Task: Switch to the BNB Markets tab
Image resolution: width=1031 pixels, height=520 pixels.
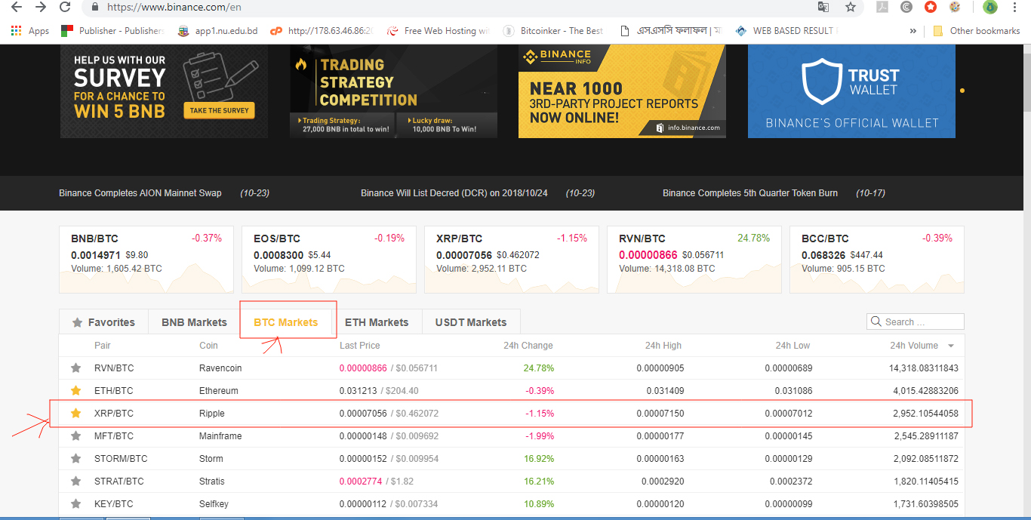Action: pos(194,322)
